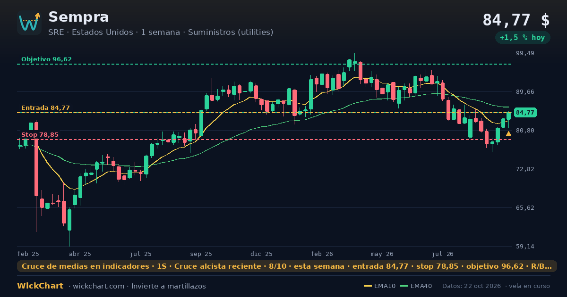Click the +1,5 % hoy badge
567x297 pixels.
[523, 38]
